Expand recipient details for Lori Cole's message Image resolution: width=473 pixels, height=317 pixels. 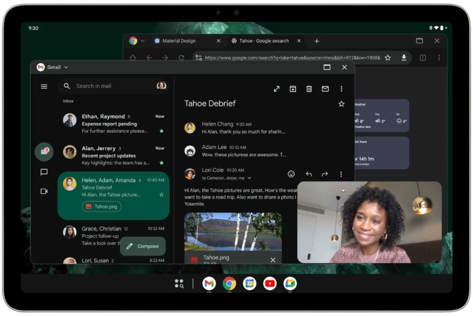(x=249, y=178)
